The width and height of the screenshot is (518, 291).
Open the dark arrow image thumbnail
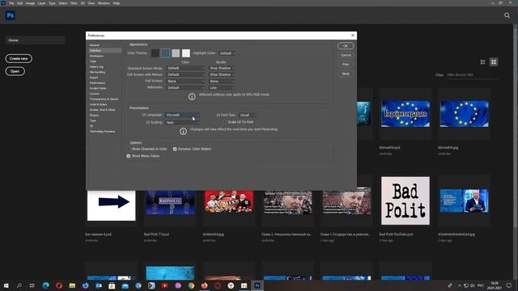point(112,205)
